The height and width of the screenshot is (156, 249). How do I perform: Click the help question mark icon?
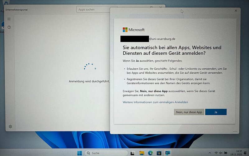(x=9, y=27)
